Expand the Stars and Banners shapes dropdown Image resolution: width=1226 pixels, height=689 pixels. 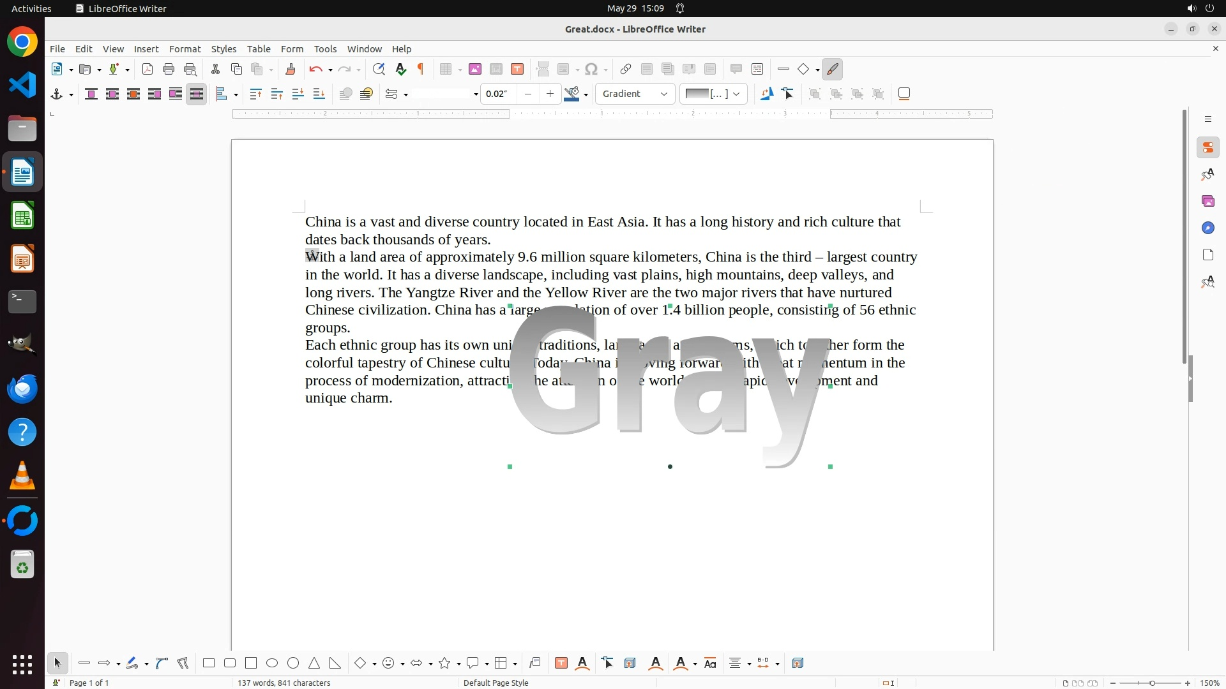(458, 663)
